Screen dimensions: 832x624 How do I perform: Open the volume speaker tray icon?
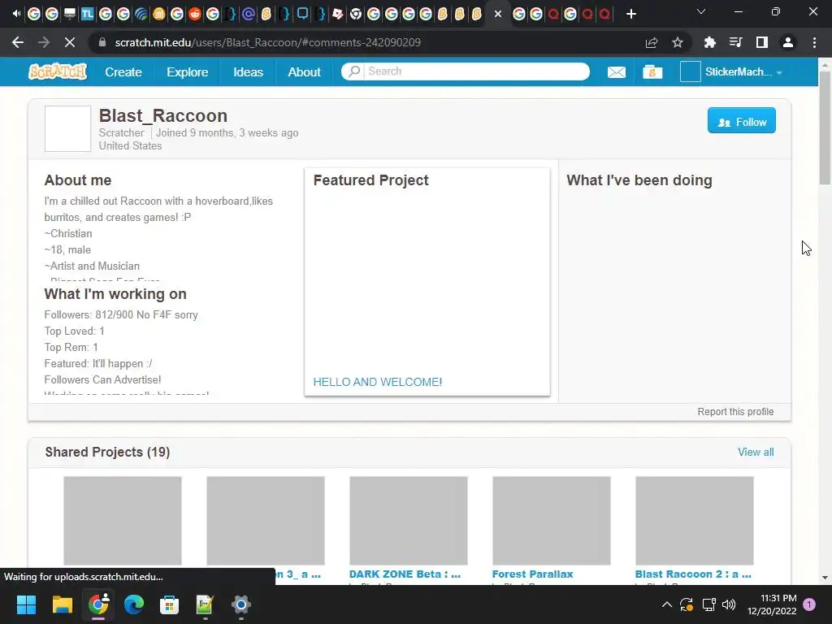click(x=729, y=604)
